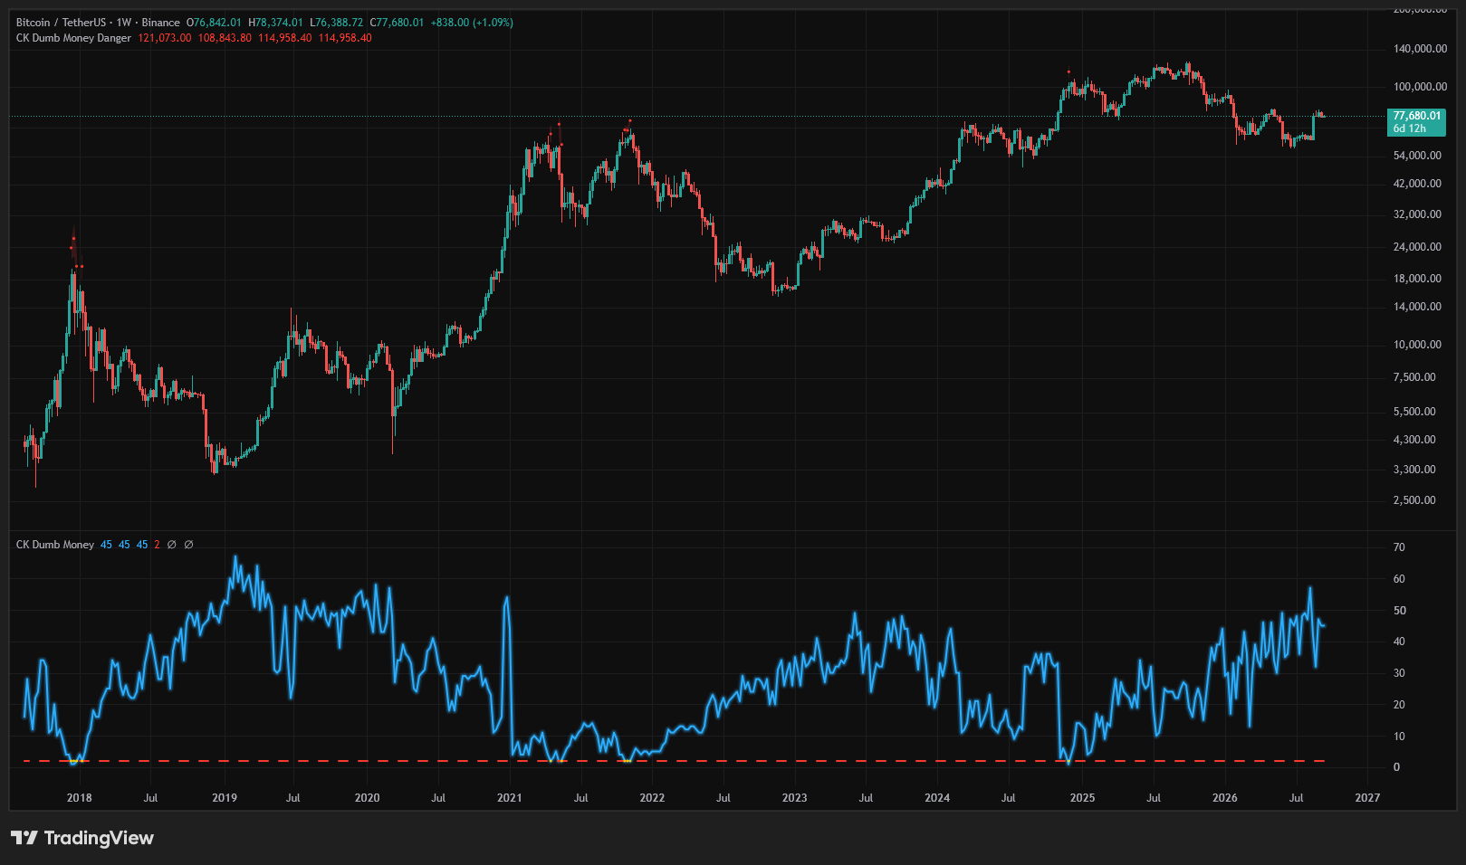Click the 2020 label on the time axis

(367, 798)
